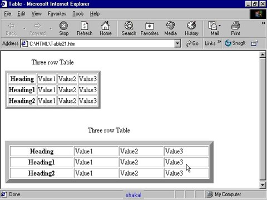Click the vertical scrollbar thumb
The image size is (267, 200).
[x=263, y=119]
